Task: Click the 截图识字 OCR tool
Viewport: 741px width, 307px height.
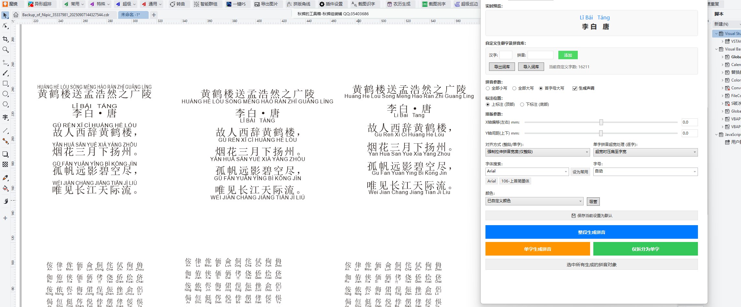Action: point(363,4)
